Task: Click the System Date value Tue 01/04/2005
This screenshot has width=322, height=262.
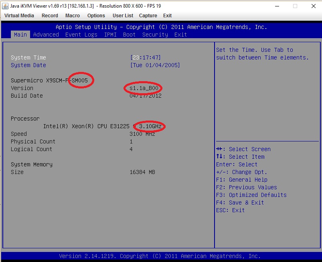Action: click(x=155, y=65)
